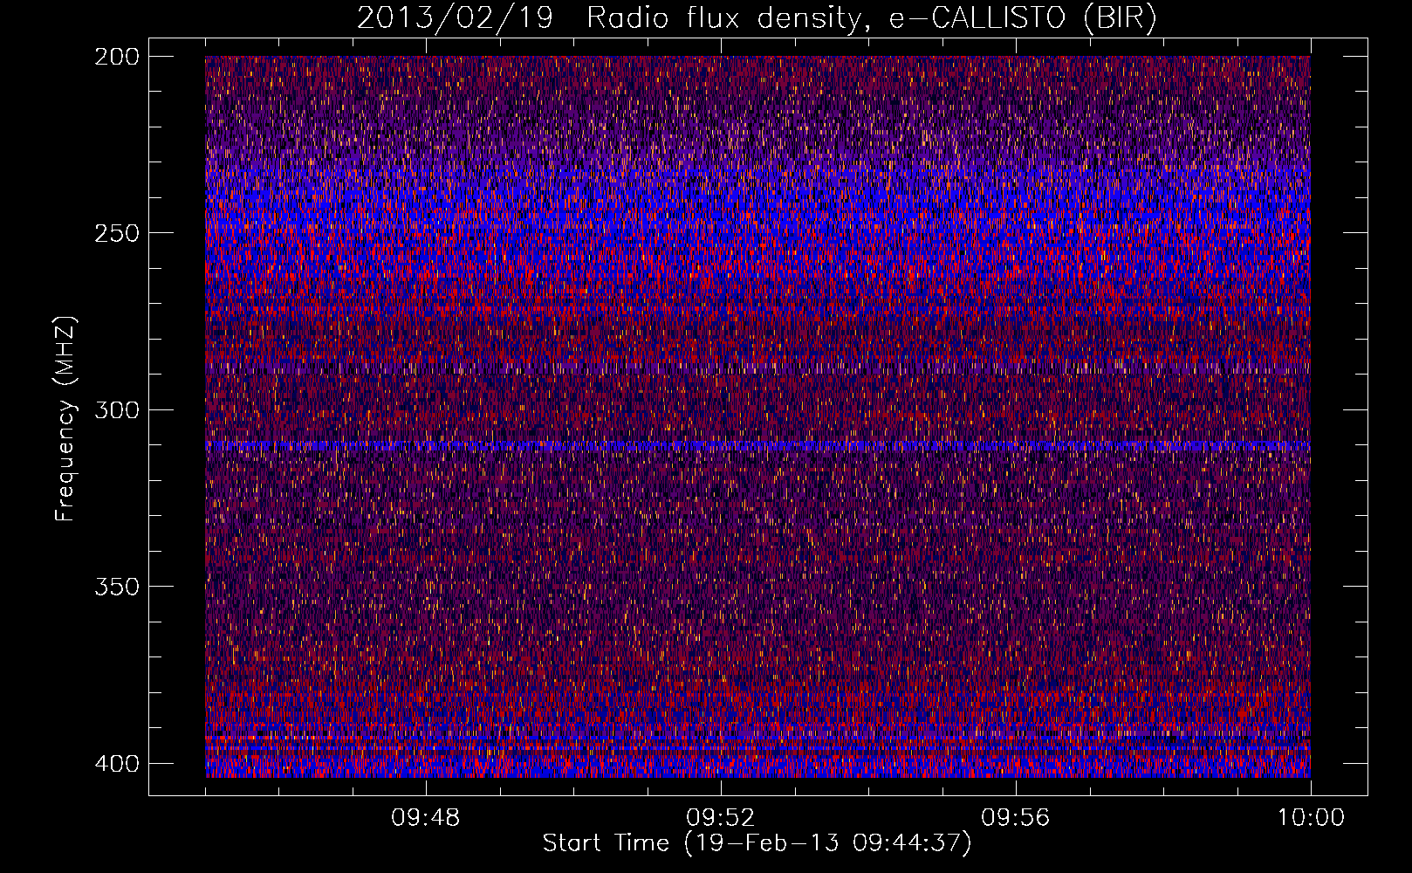Viewport: 1412px width, 873px height.
Task: Click the 10:00 time tick label
Action: [1311, 818]
